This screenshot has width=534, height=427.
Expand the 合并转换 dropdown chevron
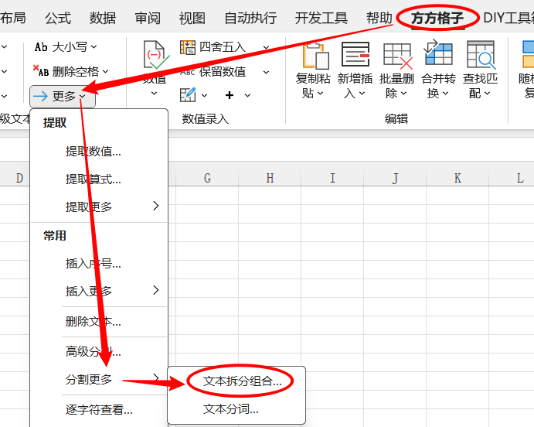pos(445,93)
